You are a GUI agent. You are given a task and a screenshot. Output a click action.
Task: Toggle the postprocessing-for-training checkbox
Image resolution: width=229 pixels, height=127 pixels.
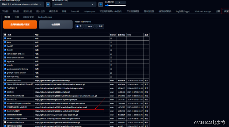coord(5,69)
